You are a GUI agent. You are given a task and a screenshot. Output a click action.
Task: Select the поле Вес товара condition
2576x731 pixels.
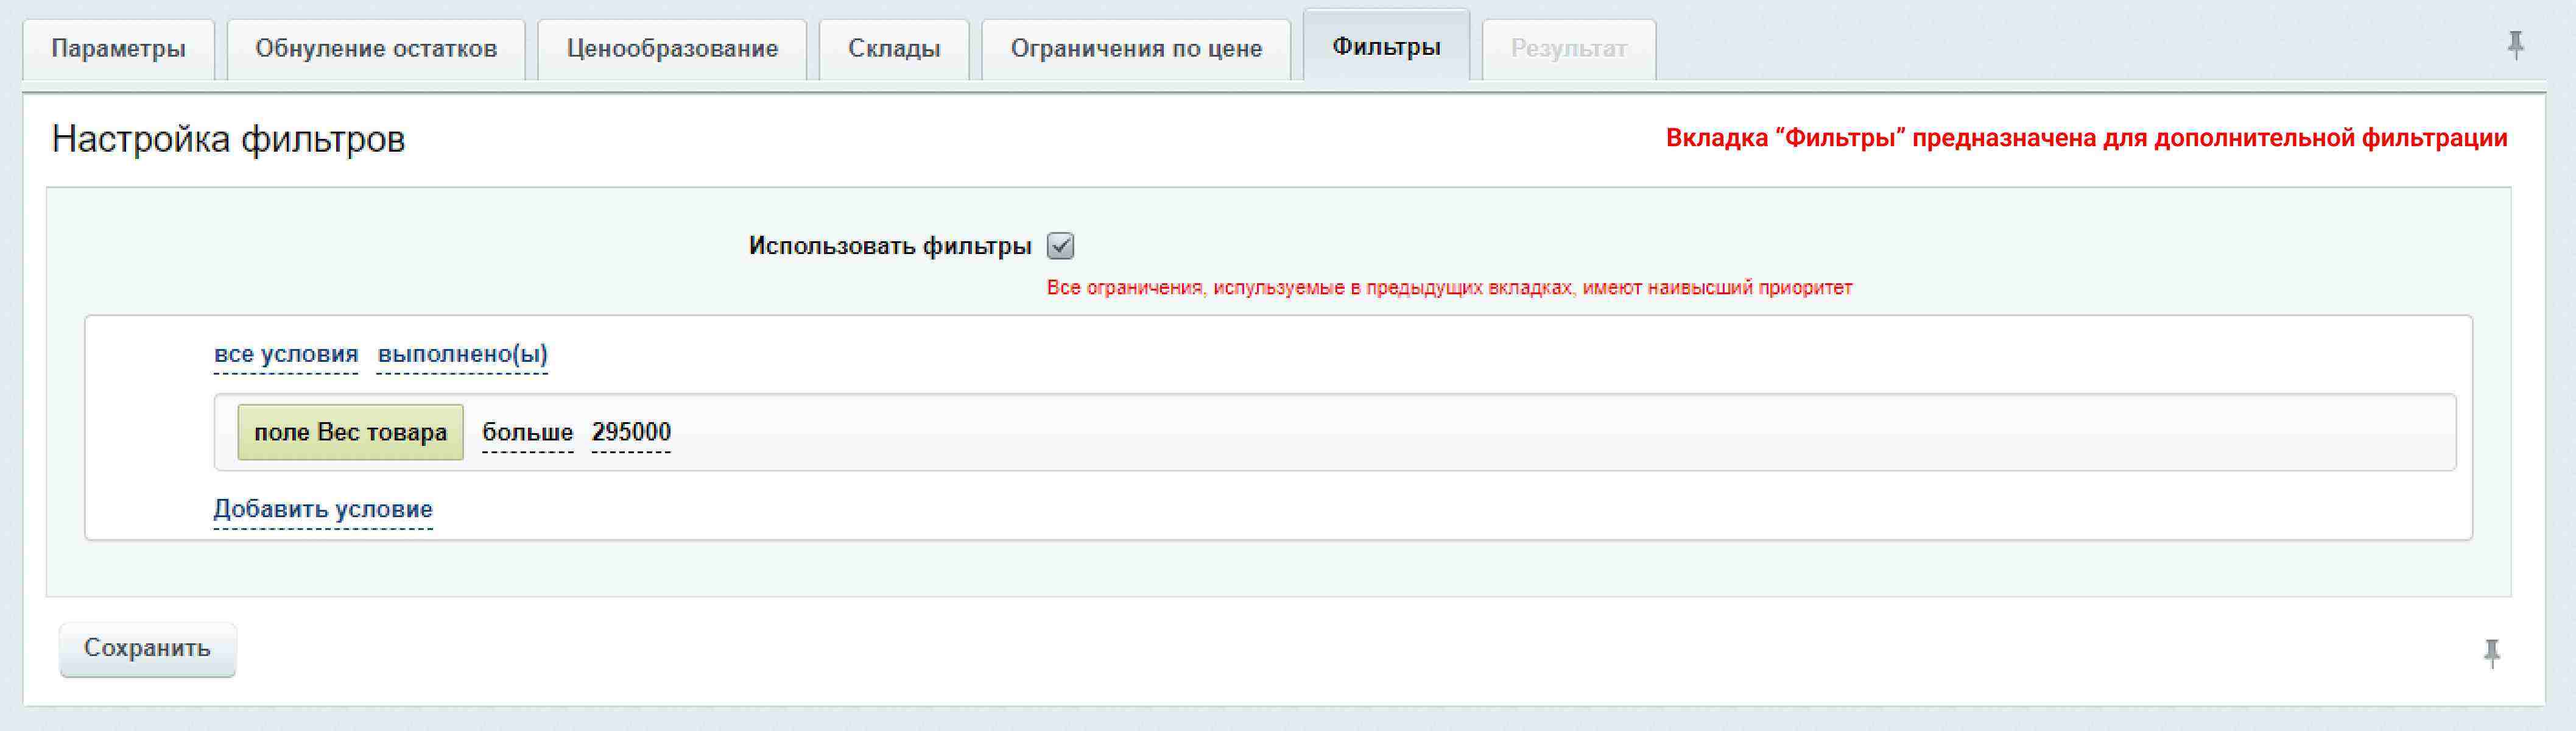(350, 432)
